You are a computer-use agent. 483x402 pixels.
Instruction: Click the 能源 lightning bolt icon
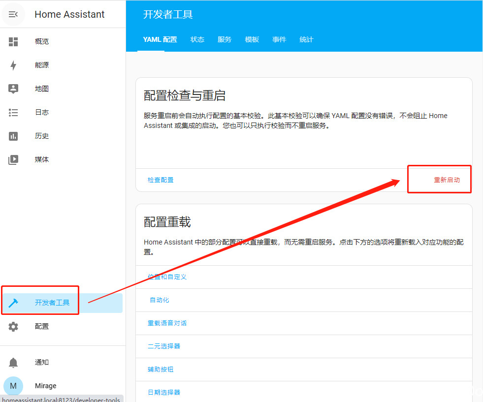click(13, 65)
